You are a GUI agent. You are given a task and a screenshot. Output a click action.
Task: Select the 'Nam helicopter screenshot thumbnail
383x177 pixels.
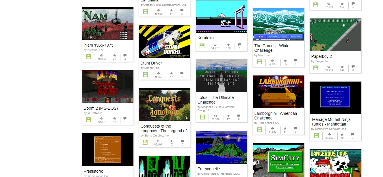click(108, 23)
